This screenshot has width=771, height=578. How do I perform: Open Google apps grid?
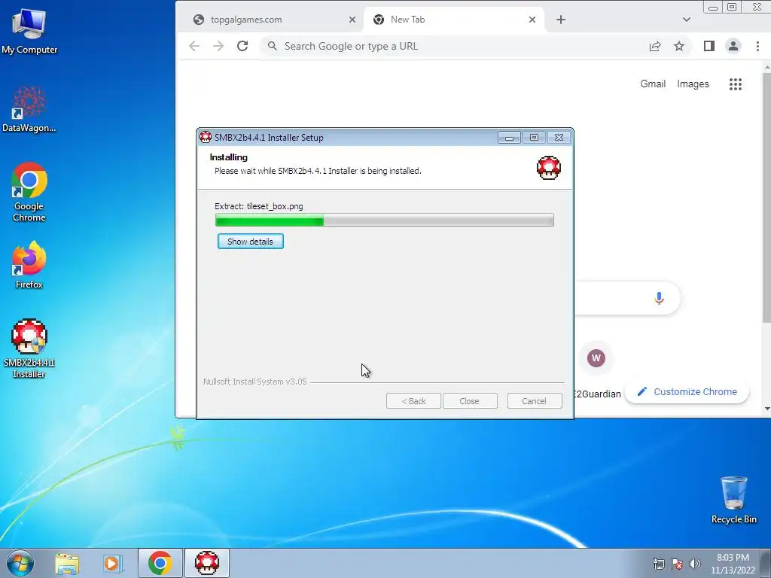(736, 84)
